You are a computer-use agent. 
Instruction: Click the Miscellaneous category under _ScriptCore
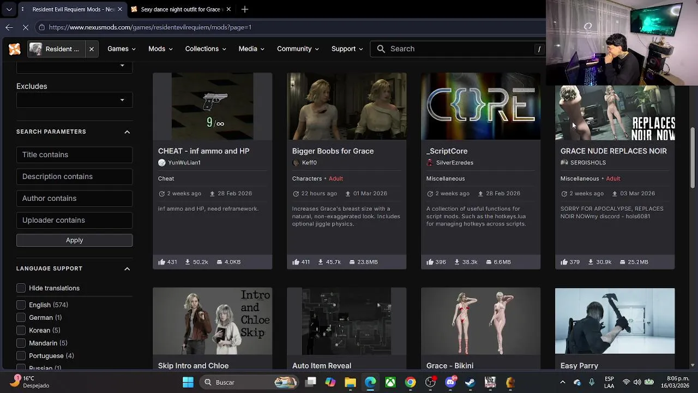[446, 178]
